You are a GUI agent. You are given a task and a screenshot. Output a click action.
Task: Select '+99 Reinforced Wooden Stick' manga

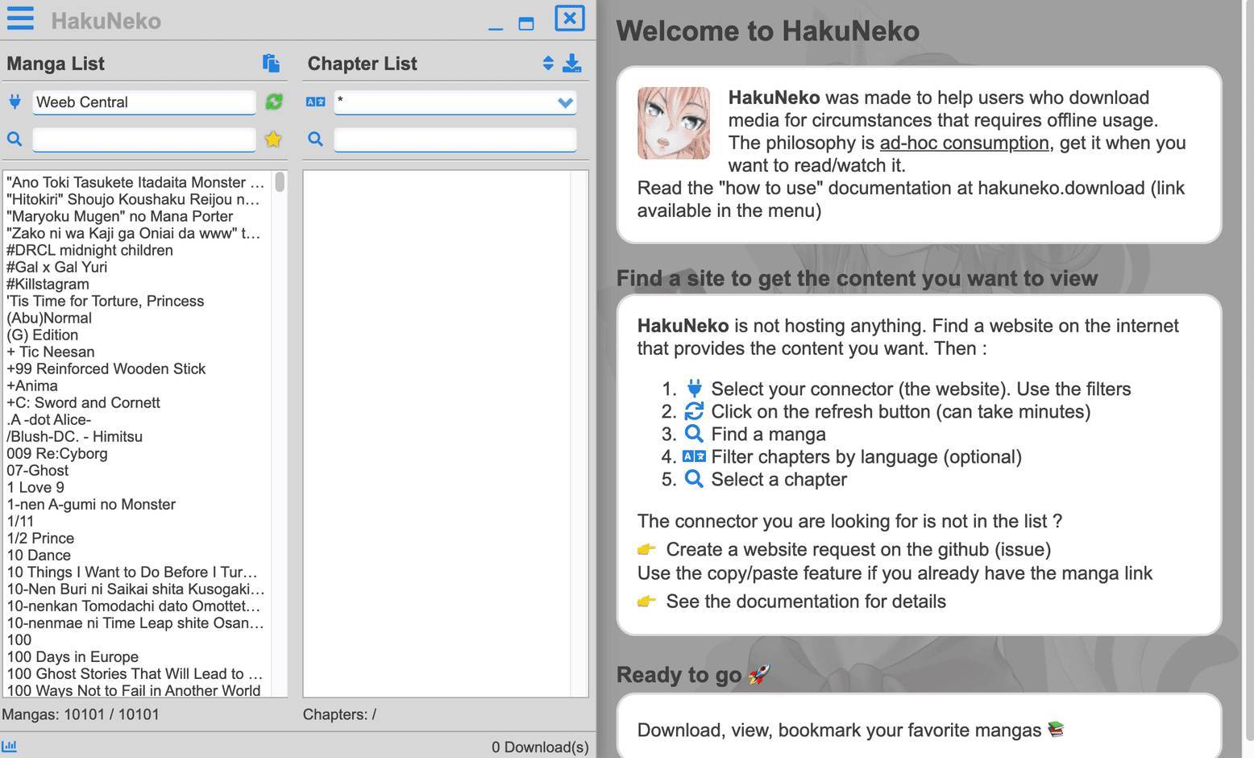pyautogui.click(x=106, y=369)
